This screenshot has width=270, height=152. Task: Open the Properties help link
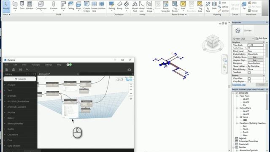tap(239, 84)
